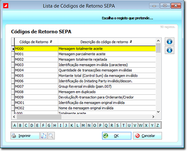The height and width of the screenshot is (153, 188).
Task: Sort by Código de Retorno column
Action: [36, 42]
